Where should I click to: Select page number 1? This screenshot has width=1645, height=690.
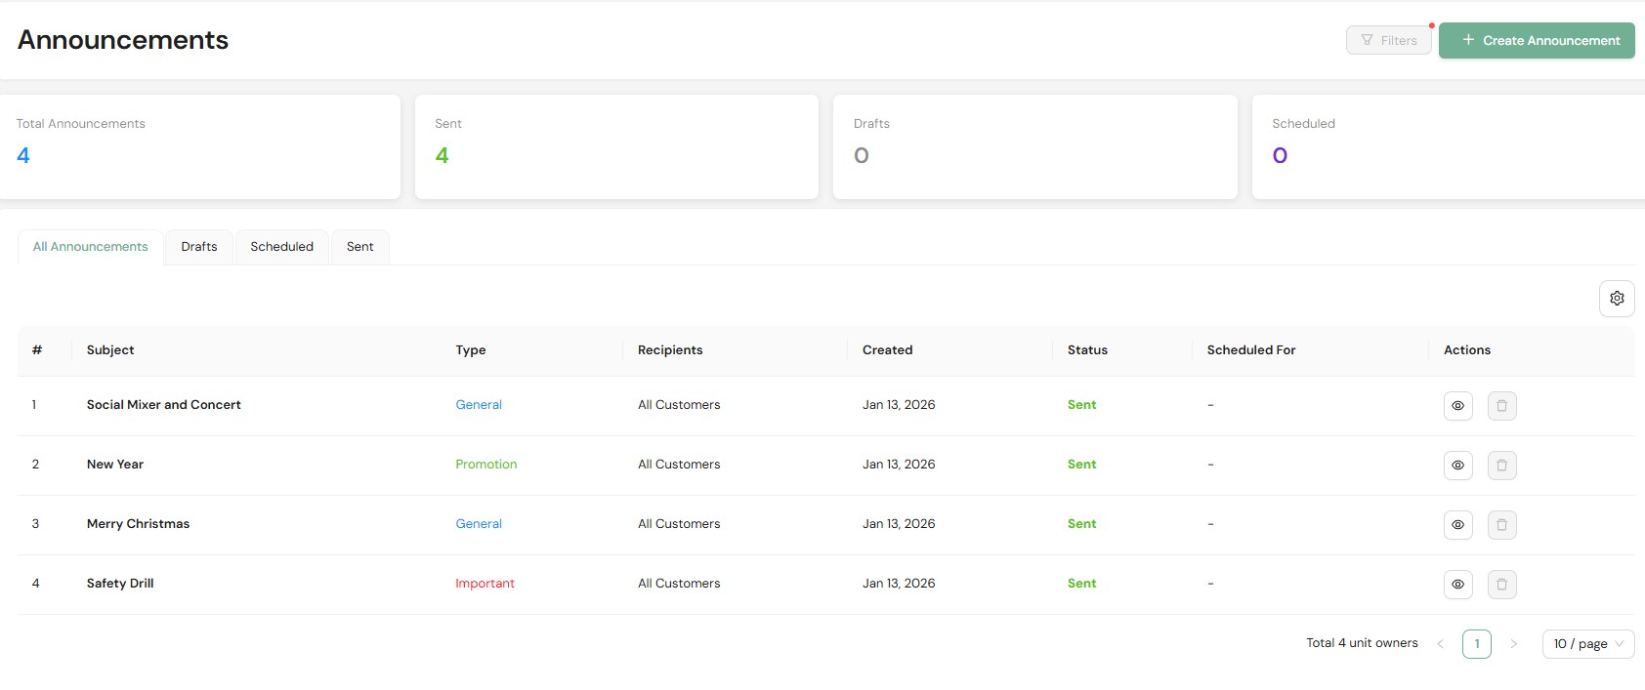pyautogui.click(x=1477, y=644)
